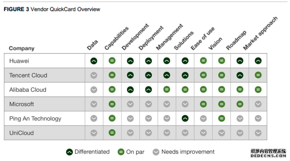Click the Company column header

pos(22,48)
